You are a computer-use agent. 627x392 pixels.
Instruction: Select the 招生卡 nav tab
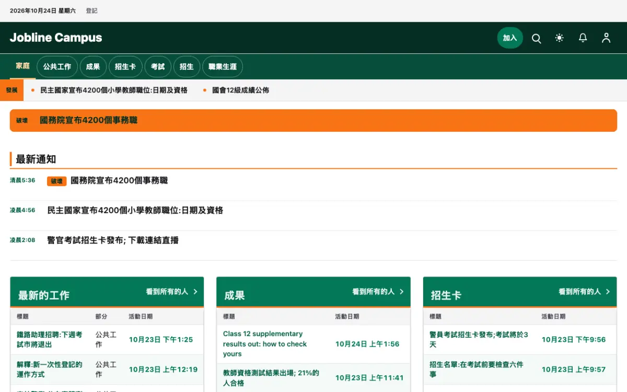125,67
